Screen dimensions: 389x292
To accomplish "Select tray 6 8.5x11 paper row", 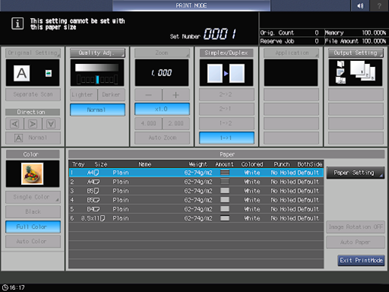I will pos(196,218).
